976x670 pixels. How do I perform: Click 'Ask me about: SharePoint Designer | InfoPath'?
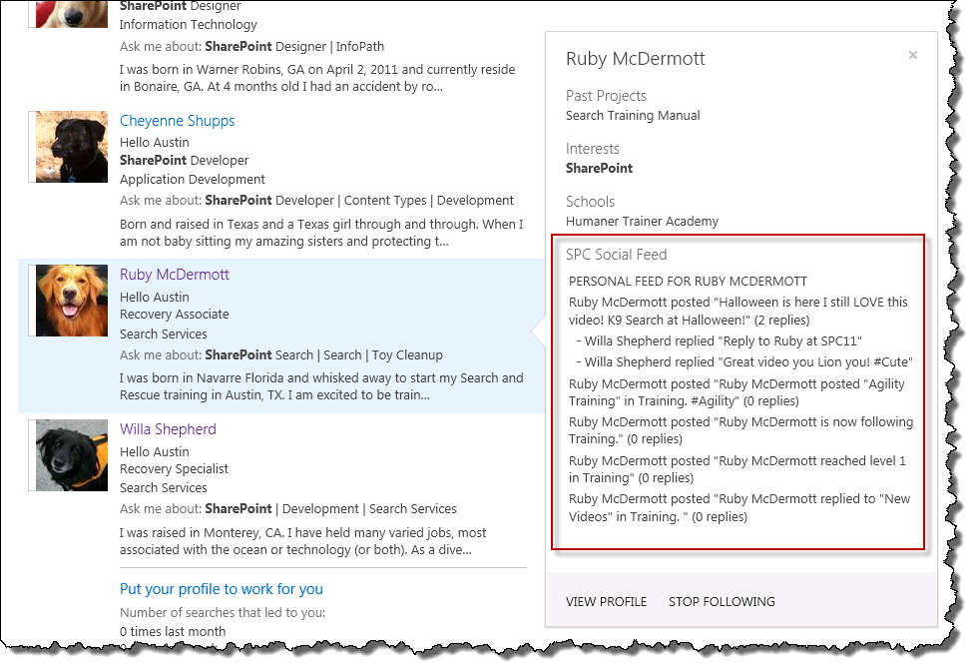[252, 47]
